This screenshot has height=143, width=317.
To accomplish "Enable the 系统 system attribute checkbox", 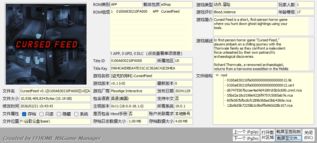I will (x=76, y=114).
